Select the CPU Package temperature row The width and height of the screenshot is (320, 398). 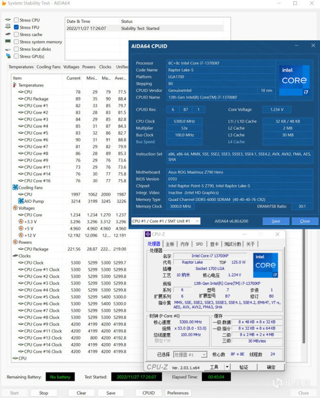[x=37, y=99]
